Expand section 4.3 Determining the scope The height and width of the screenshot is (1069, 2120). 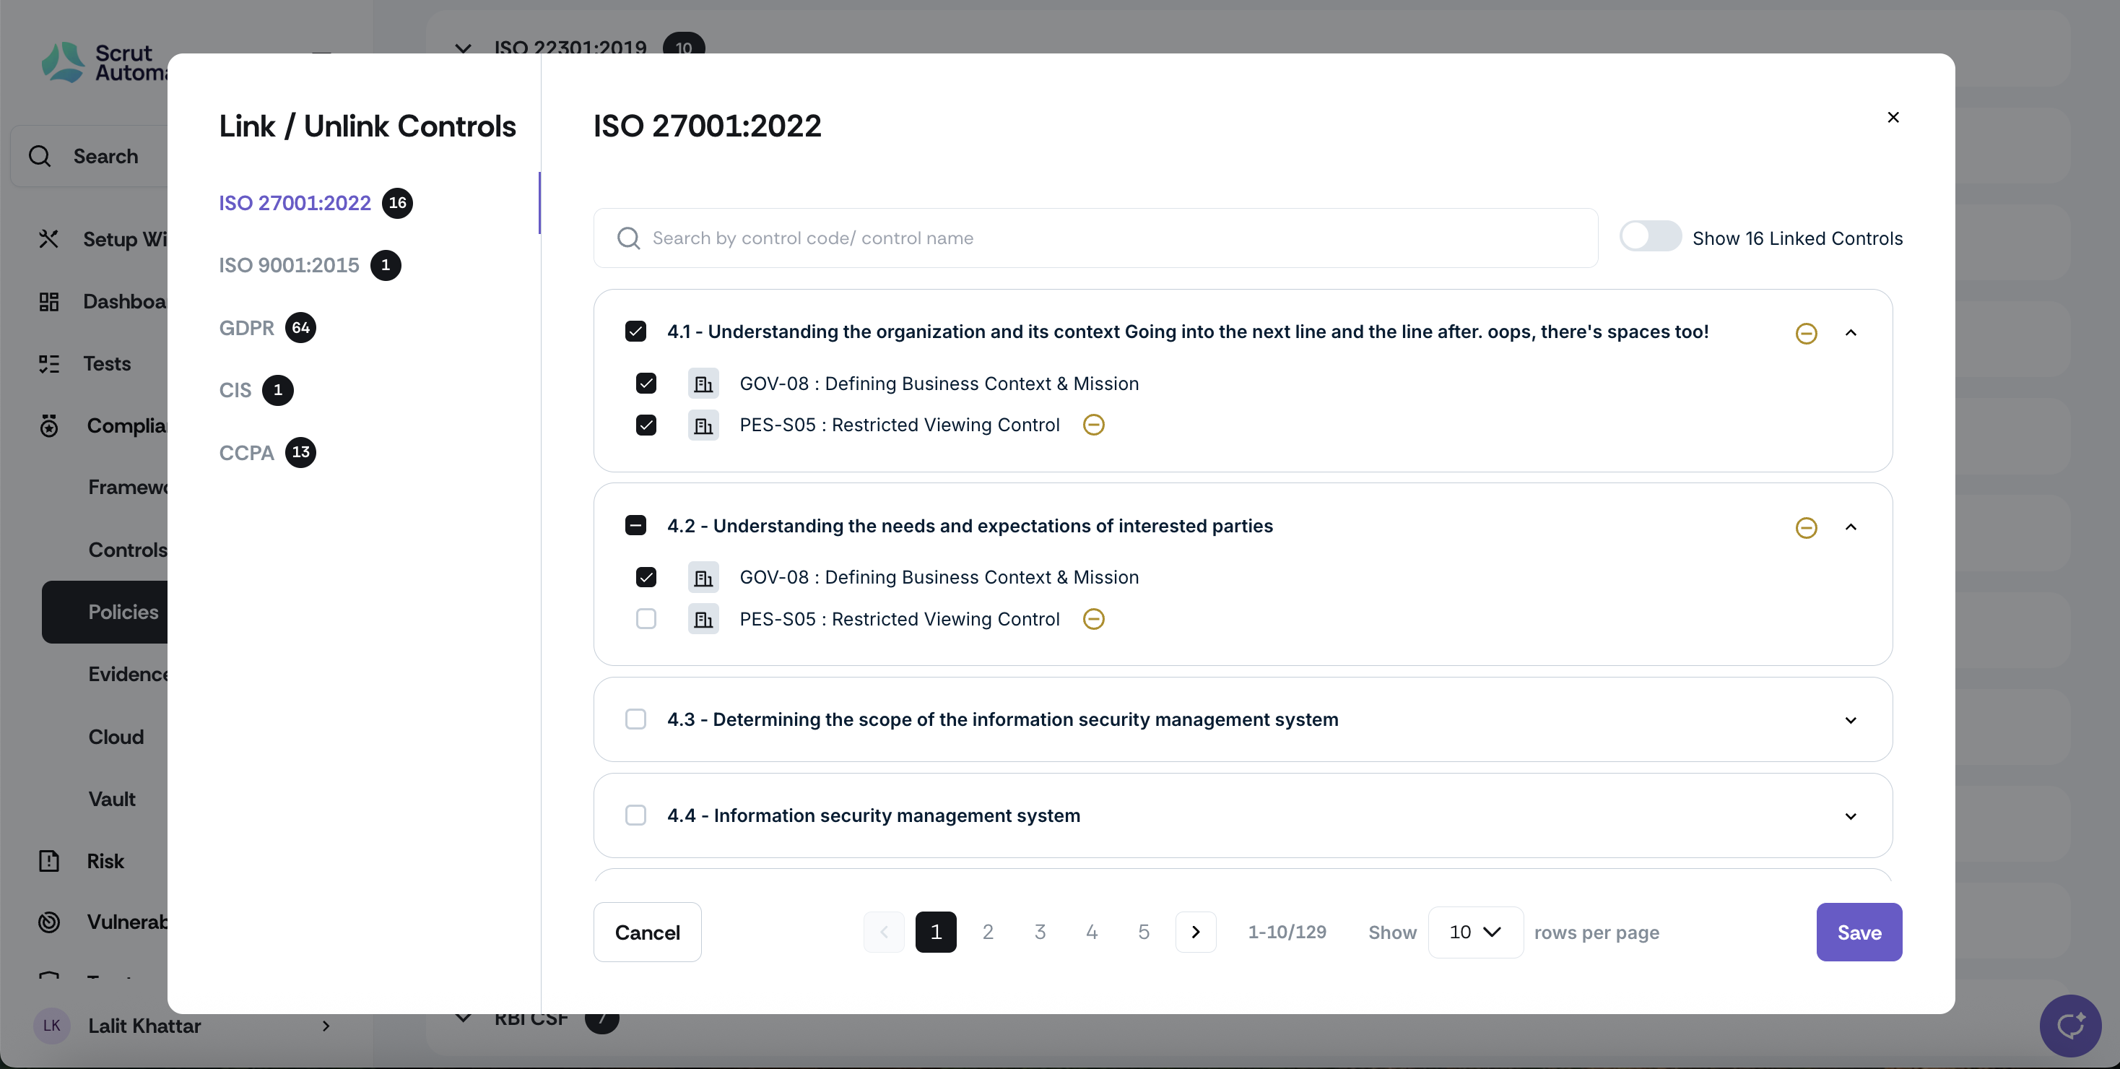click(x=1850, y=721)
